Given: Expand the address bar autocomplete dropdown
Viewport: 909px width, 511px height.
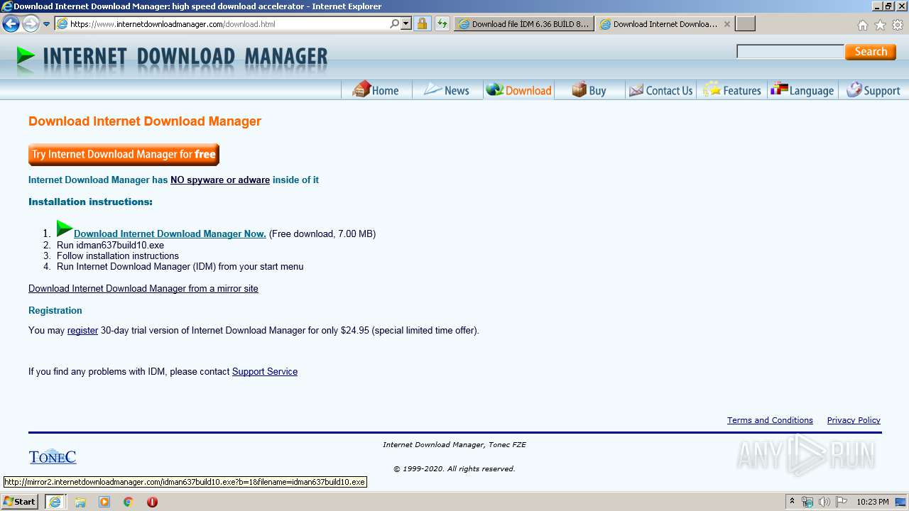Looking at the screenshot, I should pyautogui.click(x=406, y=24).
